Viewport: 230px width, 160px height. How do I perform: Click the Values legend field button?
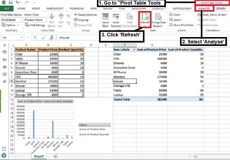95,125
